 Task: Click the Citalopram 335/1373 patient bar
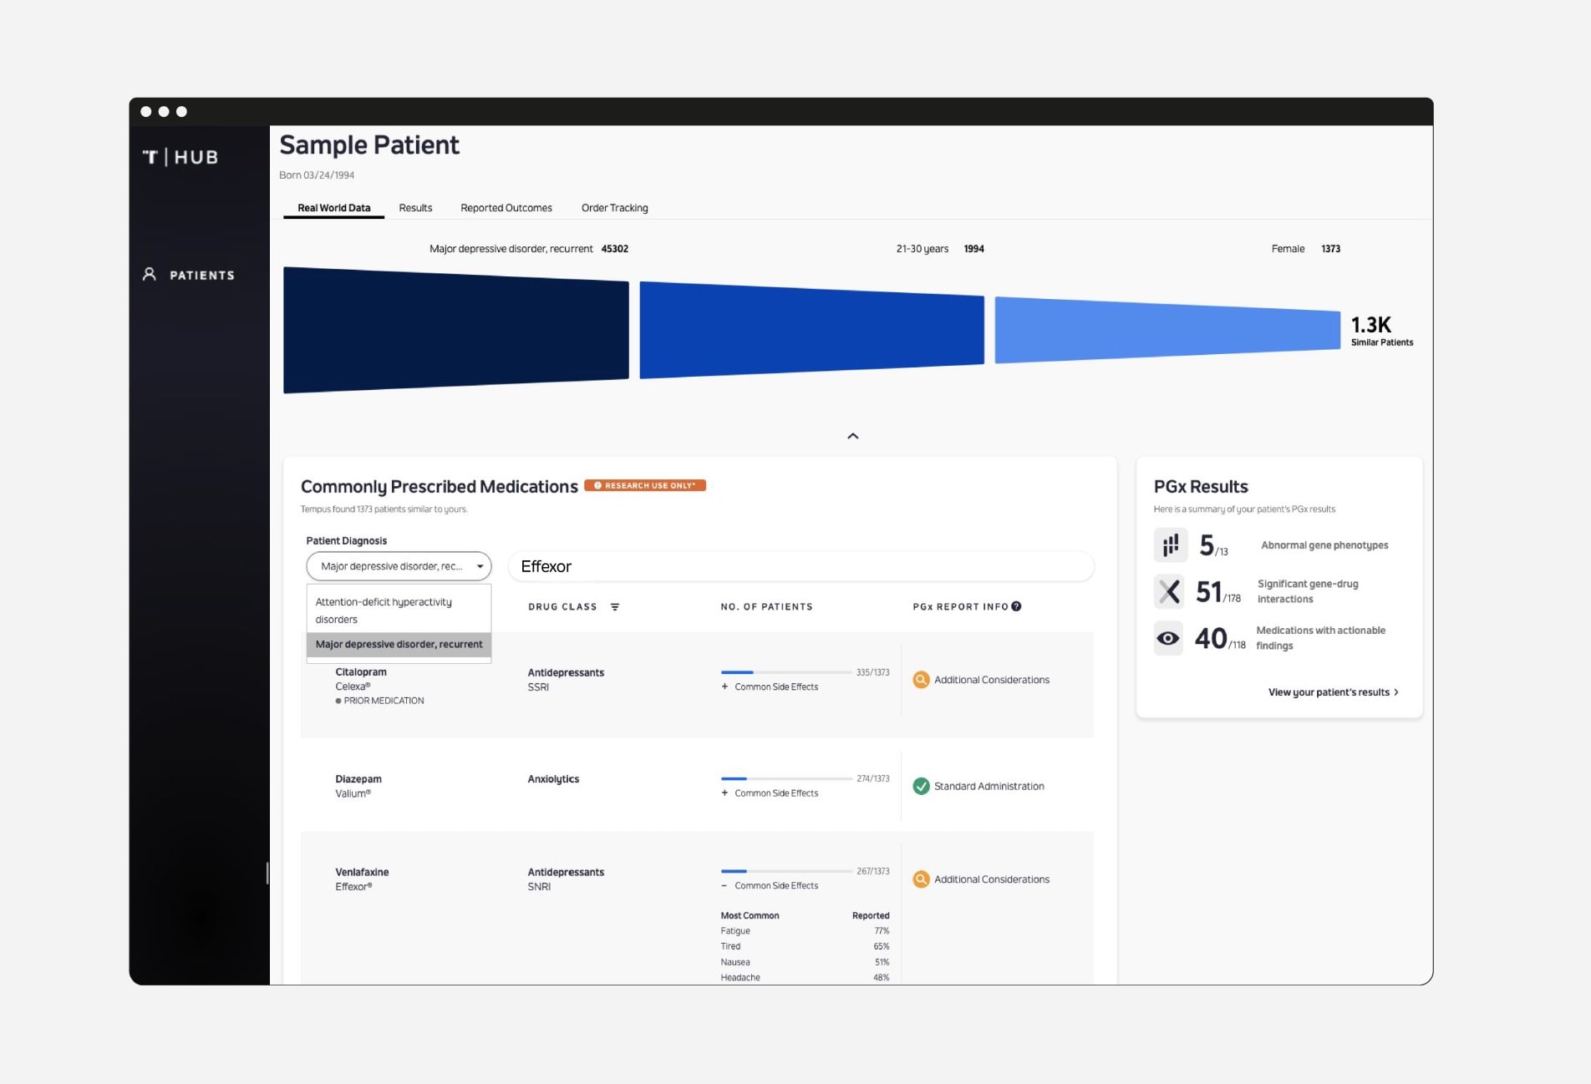click(x=785, y=672)
